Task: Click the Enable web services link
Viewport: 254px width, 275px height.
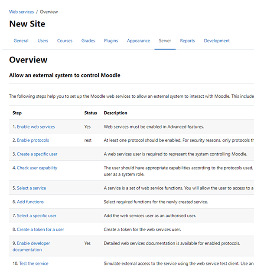Action: tap(36, 126)
